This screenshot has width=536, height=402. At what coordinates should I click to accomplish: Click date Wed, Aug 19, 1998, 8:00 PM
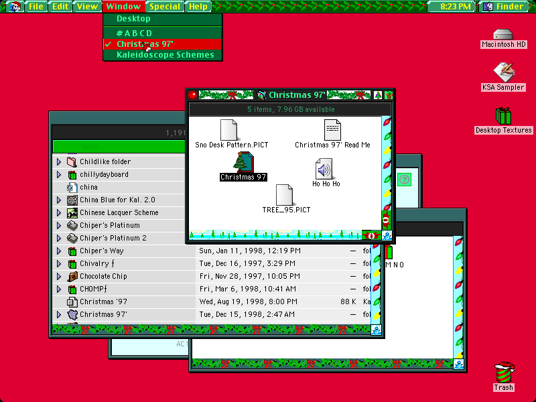(x=248, y=302)
